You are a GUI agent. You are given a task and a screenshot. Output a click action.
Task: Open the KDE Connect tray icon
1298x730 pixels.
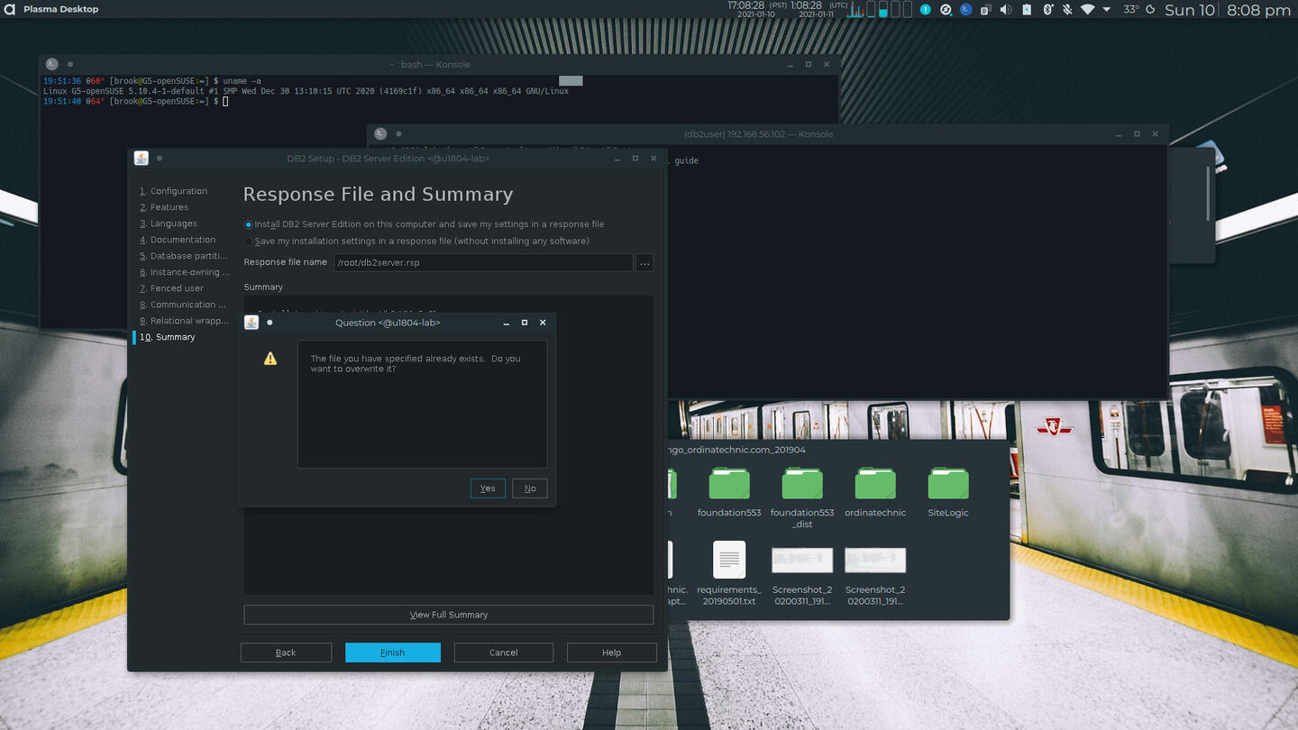pos(965,9)
